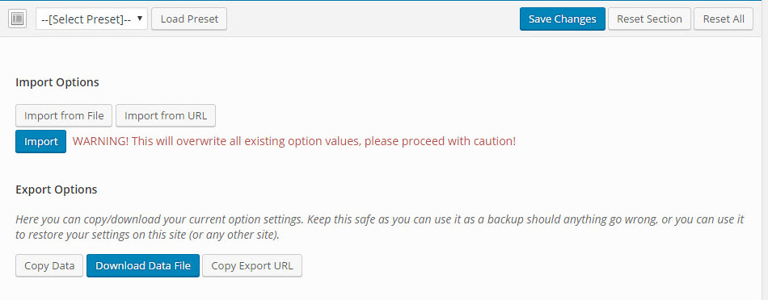
Task: Click the Copy Data button
Action: [x=49, y=266]
